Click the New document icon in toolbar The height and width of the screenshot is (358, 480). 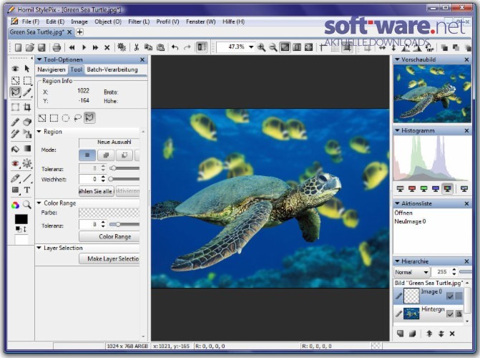coord(18,47)
